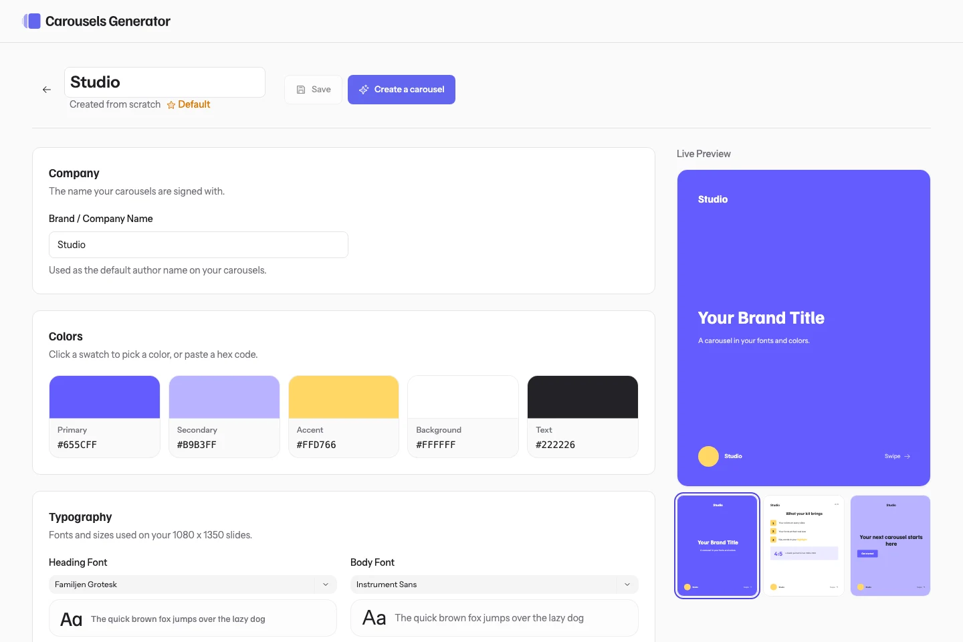Viewport: 963px width, 642px height.
Task: Select the 'What your kit brings' thumbnail
Action: pos(804,546)
